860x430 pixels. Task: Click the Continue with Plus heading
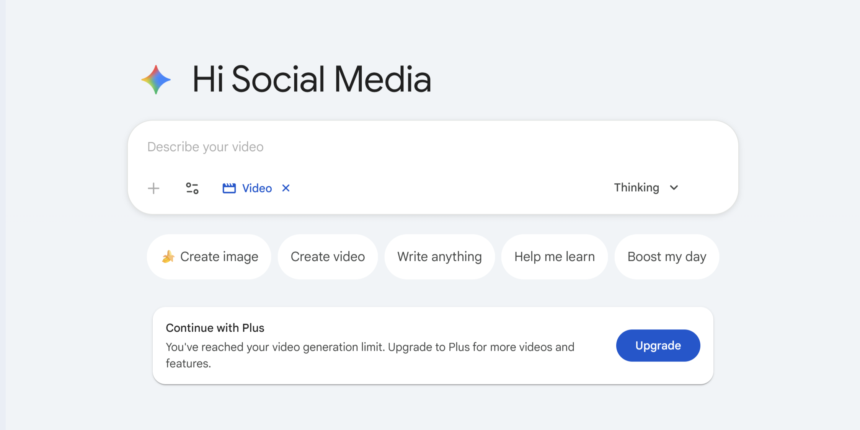215,328
